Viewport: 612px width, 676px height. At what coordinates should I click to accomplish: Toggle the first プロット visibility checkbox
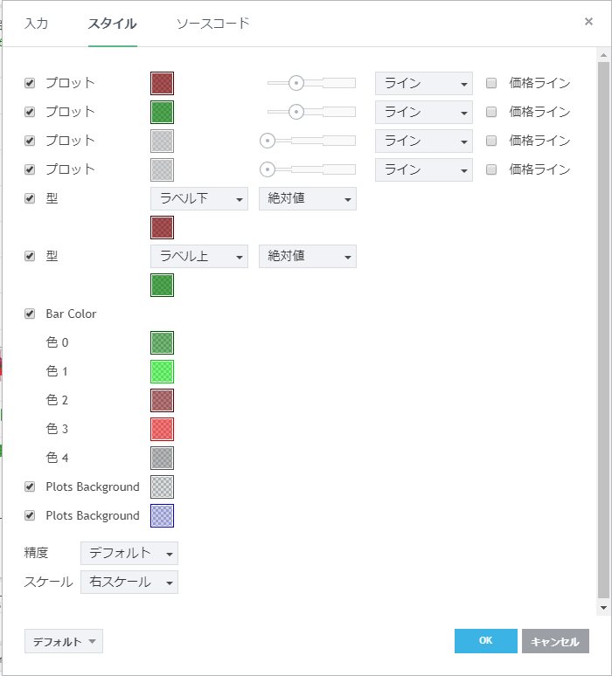tap(30, 83)
